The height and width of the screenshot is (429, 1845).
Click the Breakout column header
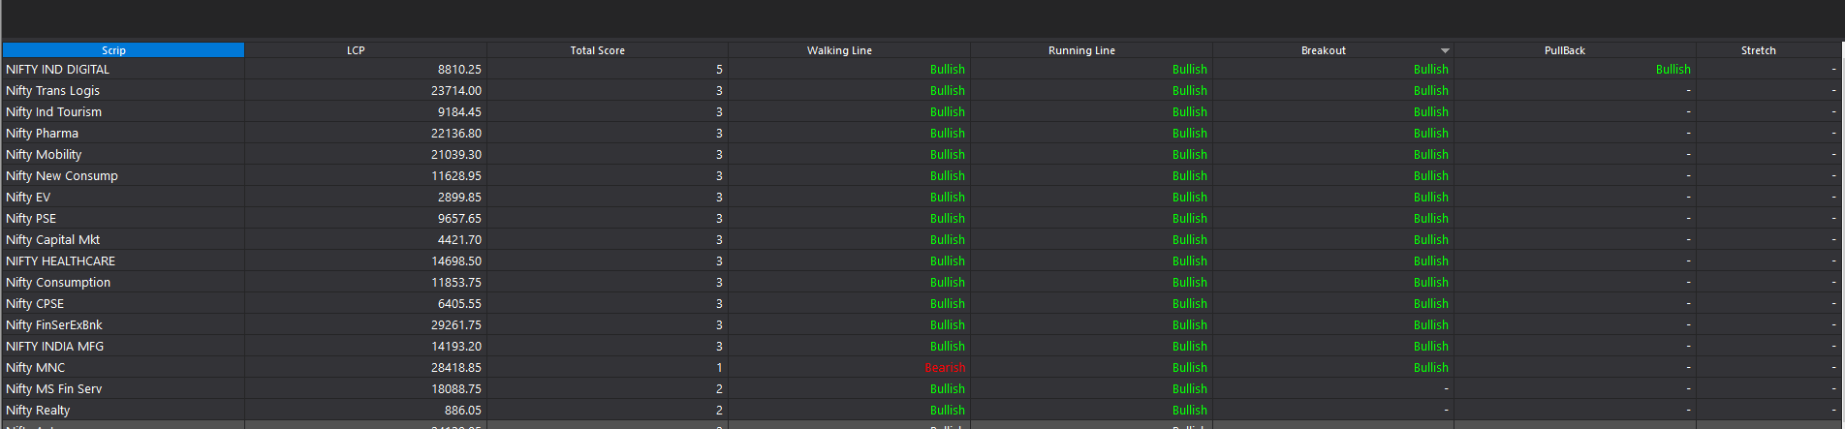(x=1324, y=50)
